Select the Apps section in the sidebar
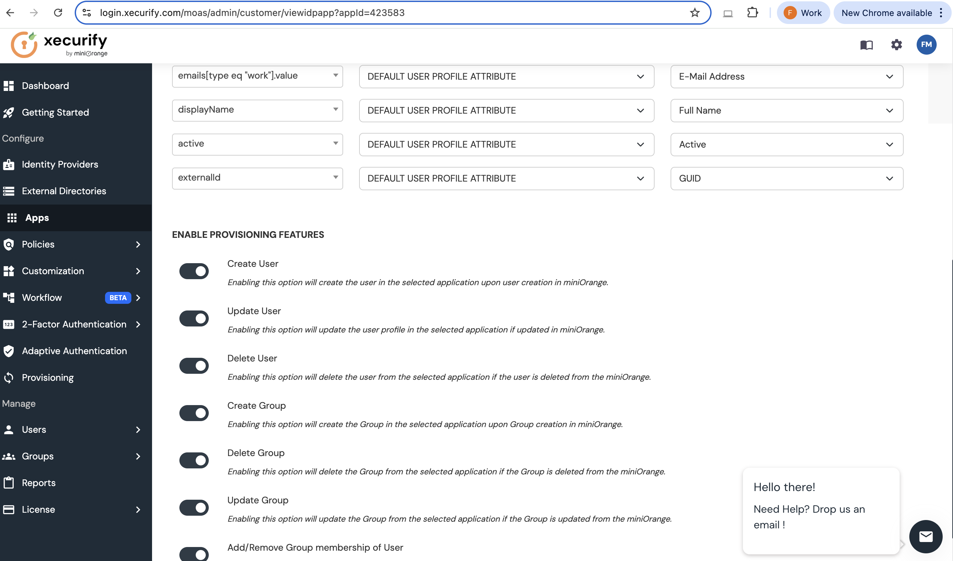Image resolution: width=953 pixels, height=561 pixels. coord(37,218)
